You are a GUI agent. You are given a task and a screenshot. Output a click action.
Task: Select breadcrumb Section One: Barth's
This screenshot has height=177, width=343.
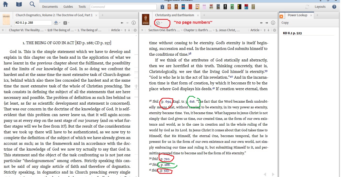coord(164,30)
